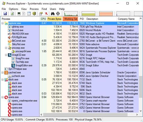Screen dimensions: 143x122
Task: Click the Snagit32.exe icon
Action: pyautogui.click(x=10, y=55)
